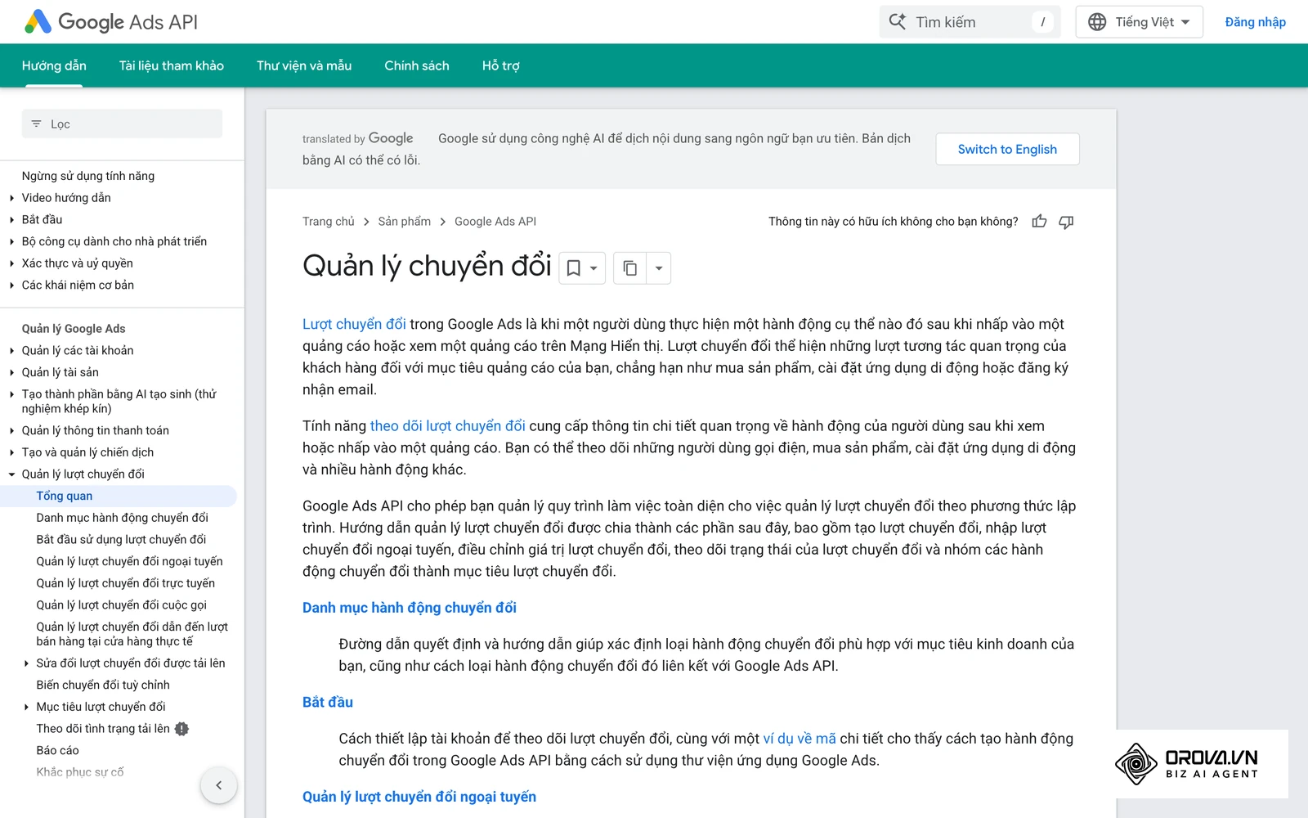The height and width of the screenshot is (818, 1308).
Task: Open Quản lý lượt chuyển đổi cuộc gọi
Action: pyautogui.click(x=121, y=605)
